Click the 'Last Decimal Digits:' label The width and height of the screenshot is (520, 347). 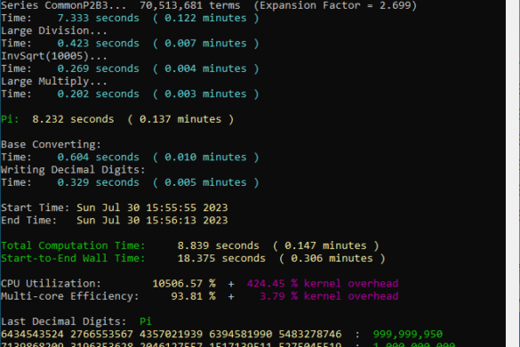point(63,321)
